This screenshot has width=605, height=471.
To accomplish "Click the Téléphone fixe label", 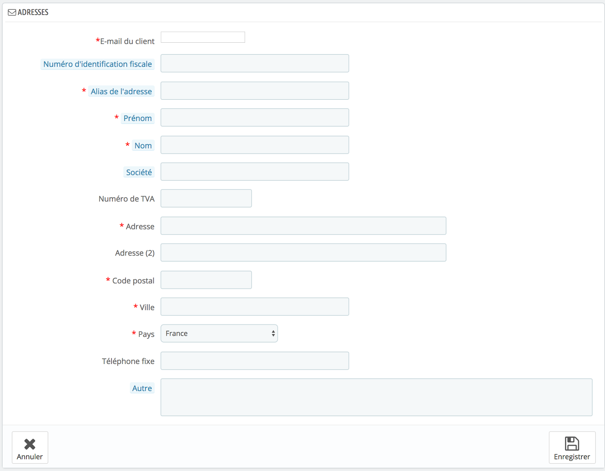I will [x=128, y=361].
